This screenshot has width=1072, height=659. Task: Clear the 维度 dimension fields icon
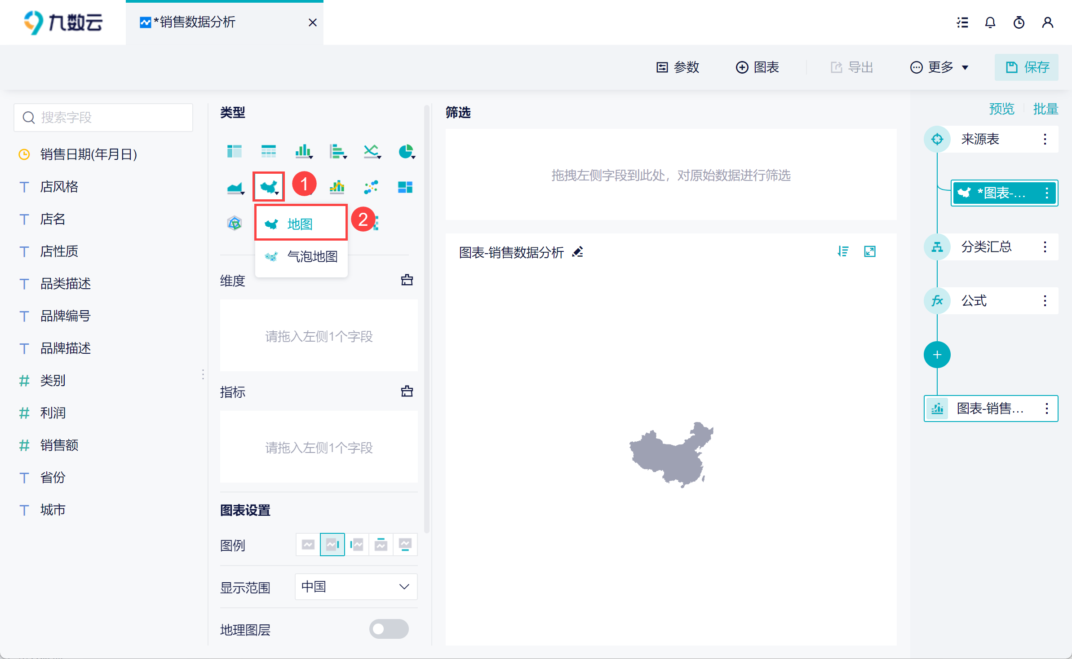click(x=407, y=280)
